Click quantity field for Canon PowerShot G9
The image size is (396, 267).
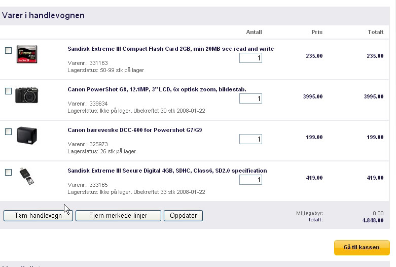(251, 98)
